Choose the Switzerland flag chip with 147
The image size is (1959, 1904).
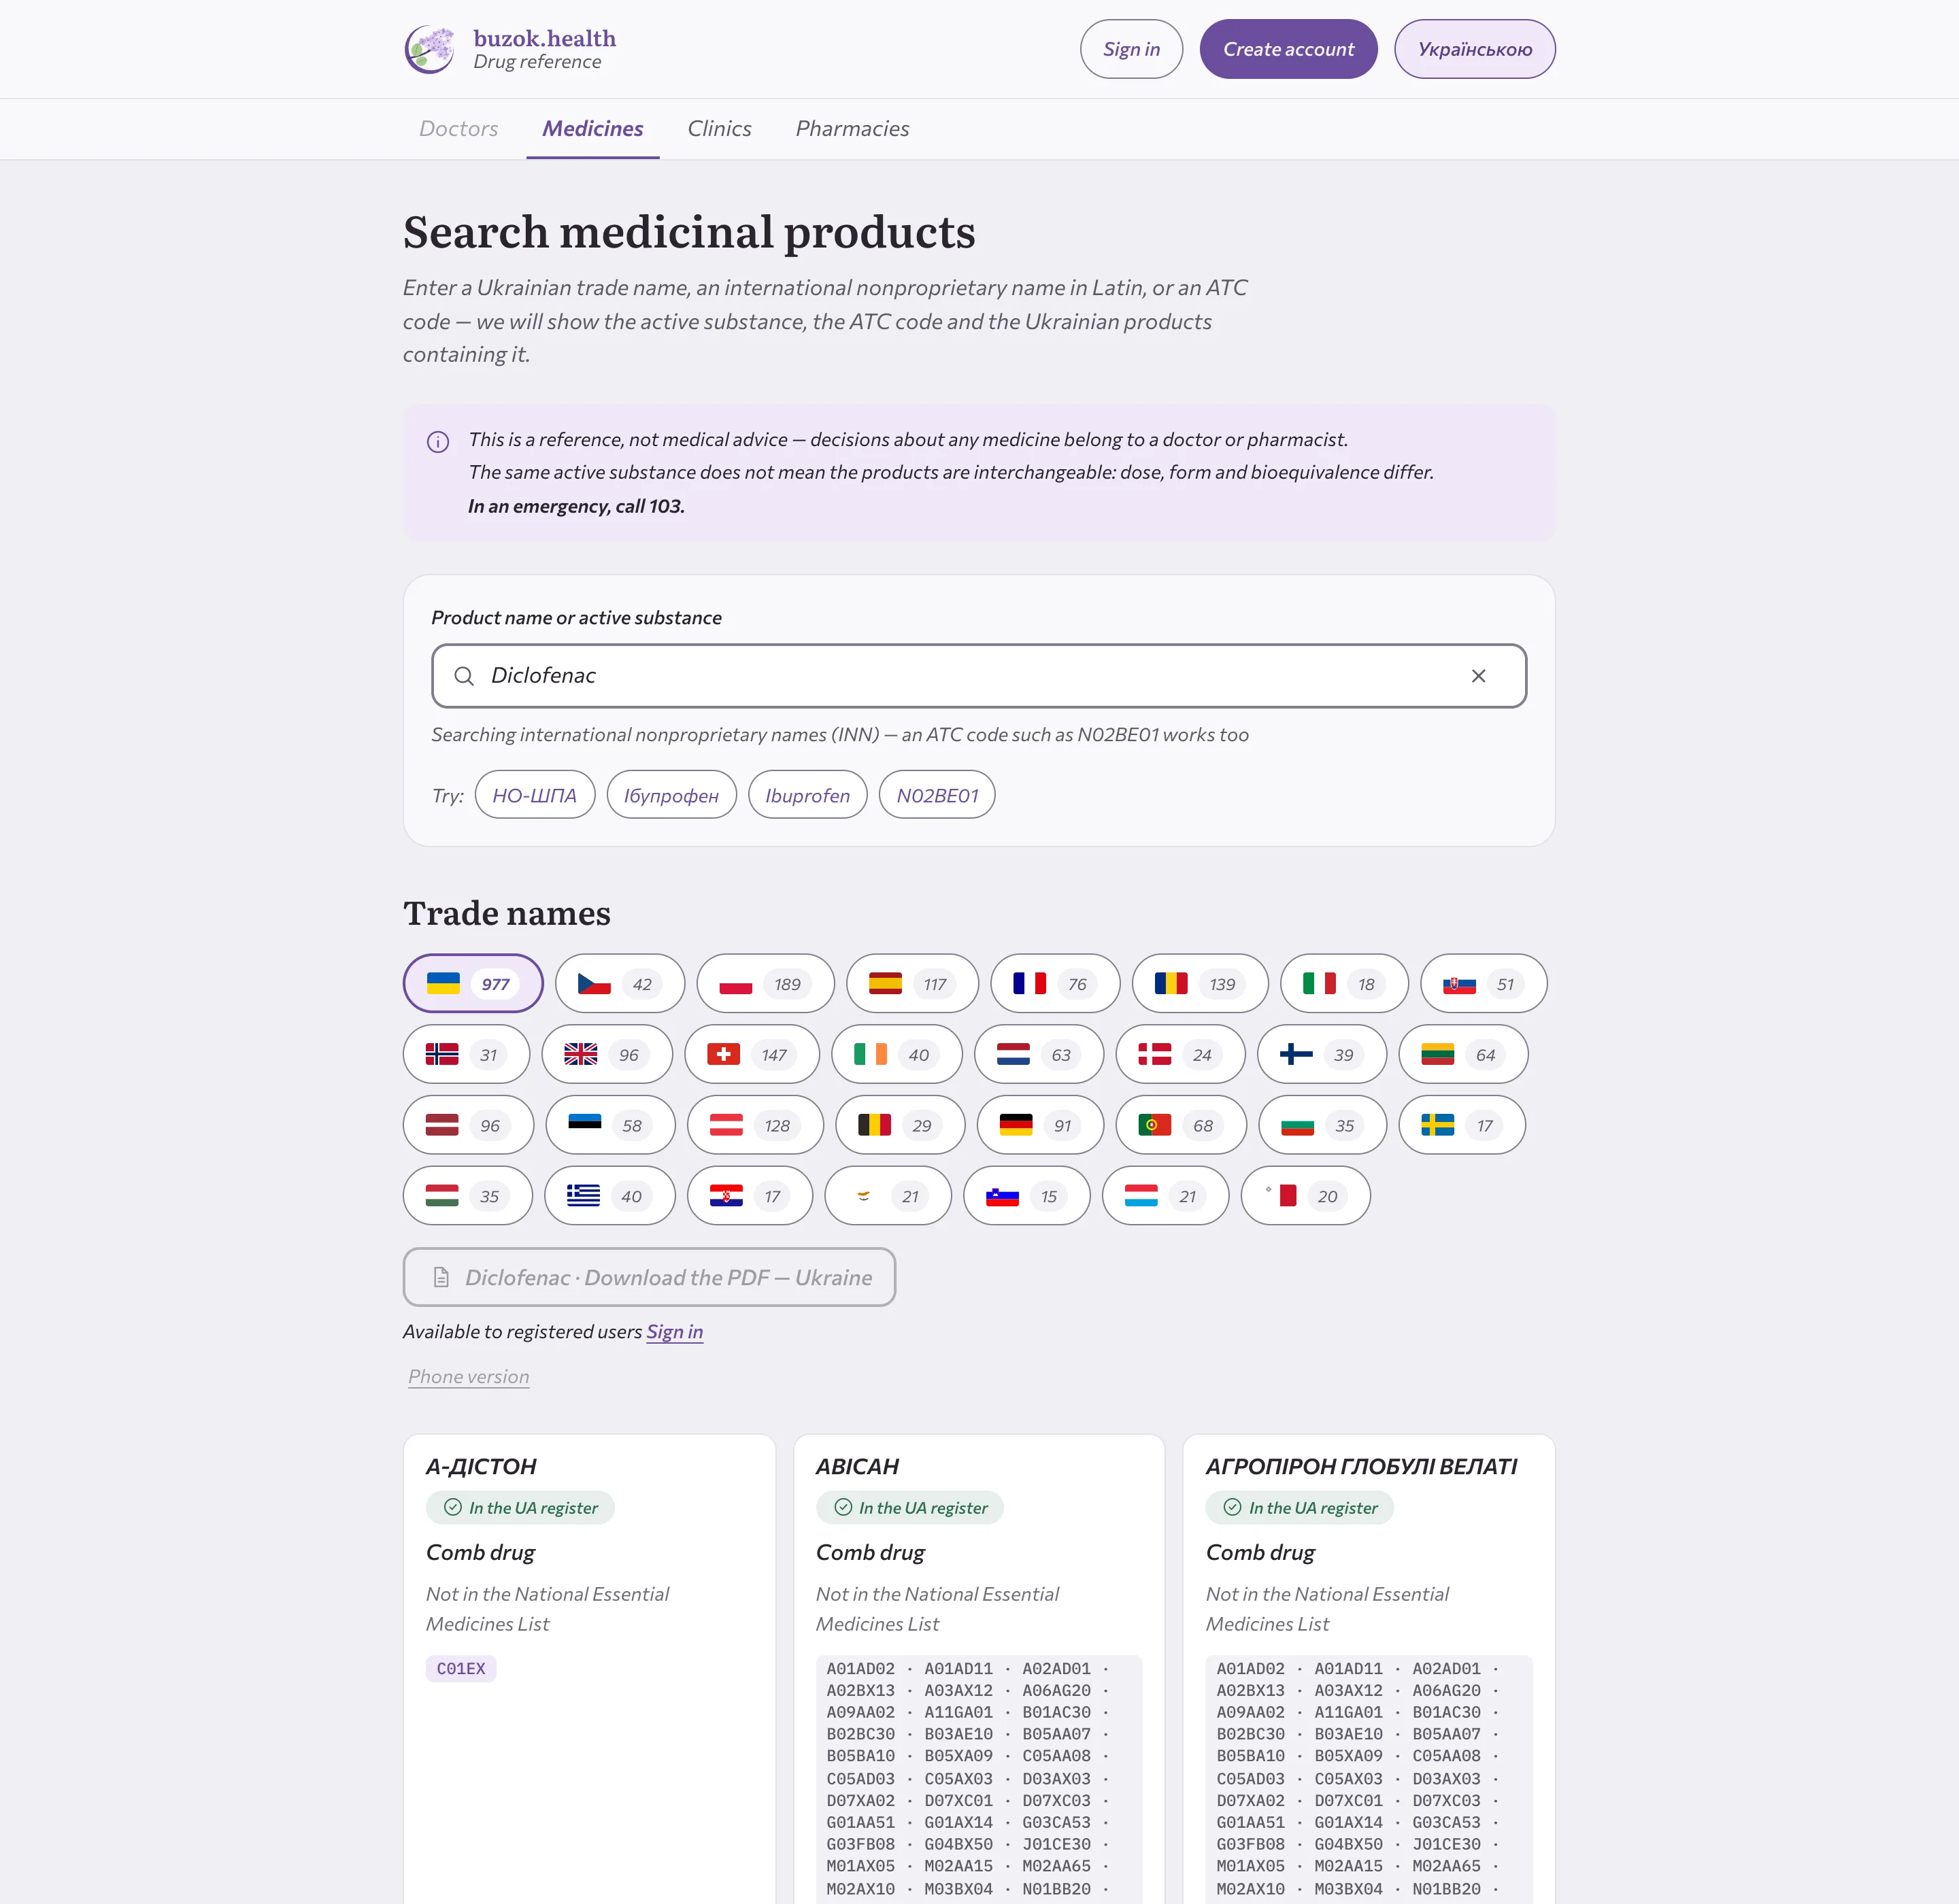[x=752, y=1054]
